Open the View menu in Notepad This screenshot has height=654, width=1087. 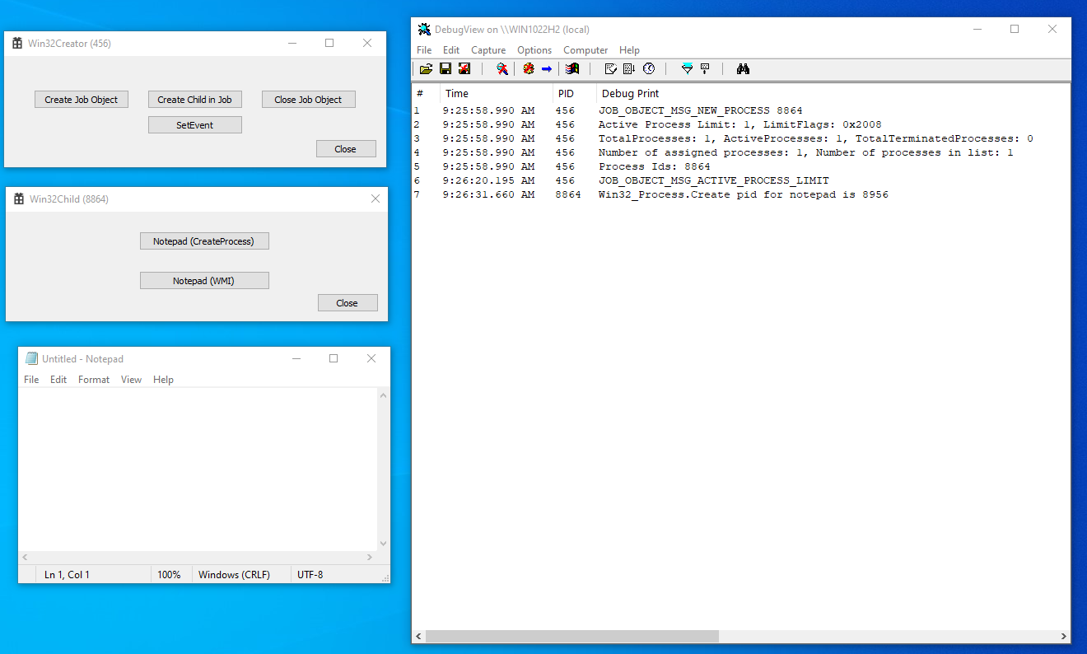[131, 380]
